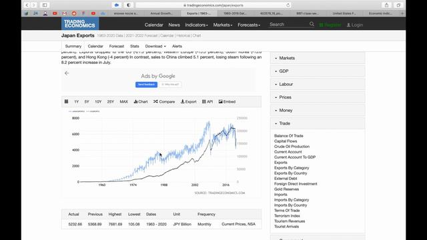Open the Balance Of Trade link
Image resolution: width=427 pixels, height=240 pixels.
click(x=289, y=136)
